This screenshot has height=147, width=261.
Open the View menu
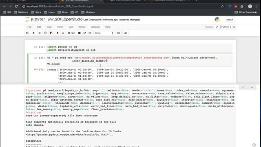pyautogui.click(x=49, y=27)
